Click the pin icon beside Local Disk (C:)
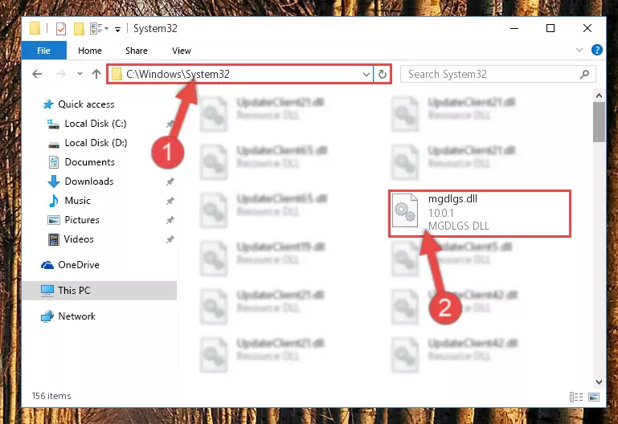This screenshot has height=424, width=618. (170, 124)
